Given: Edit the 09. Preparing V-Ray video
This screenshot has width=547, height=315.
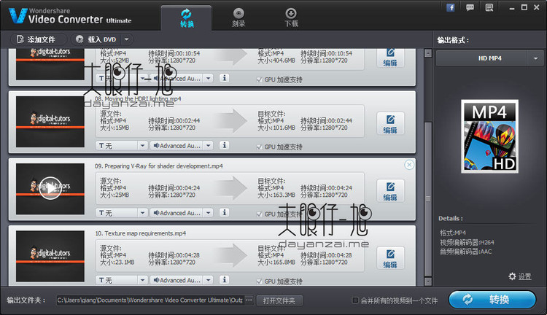Looking at the screenshot, I should click(x=390, y=191).
